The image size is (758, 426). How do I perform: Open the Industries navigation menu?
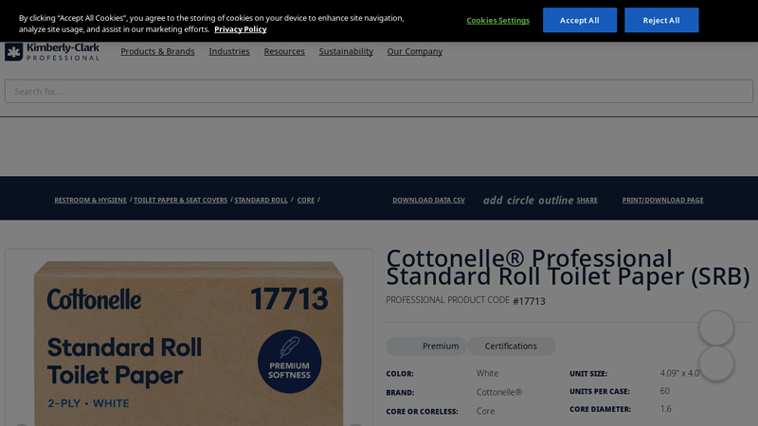[229, 51]
